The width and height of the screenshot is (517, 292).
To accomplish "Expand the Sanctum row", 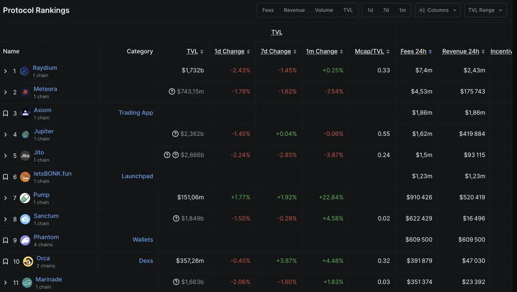I will pyautogui.click(x=5, y=219).
